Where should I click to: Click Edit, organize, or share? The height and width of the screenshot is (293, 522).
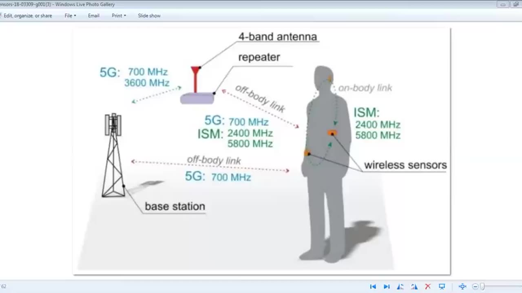click(x=27, y=15)
